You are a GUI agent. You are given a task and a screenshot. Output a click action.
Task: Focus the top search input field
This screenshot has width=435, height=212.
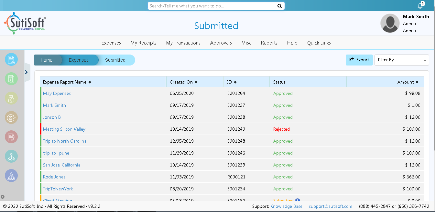[x=212, y=6]
